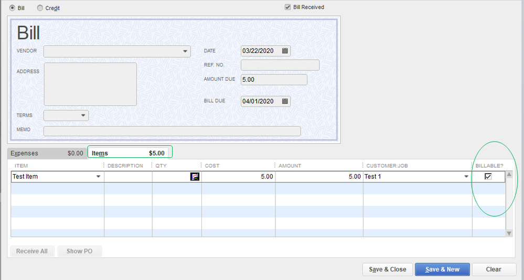Click the QTY column header
Viewport: 524px width, 280px height.
161,166
